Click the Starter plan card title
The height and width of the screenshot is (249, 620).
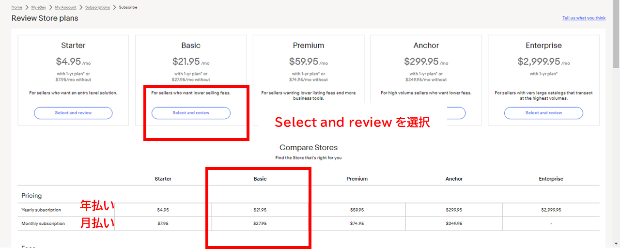(73, 46)
